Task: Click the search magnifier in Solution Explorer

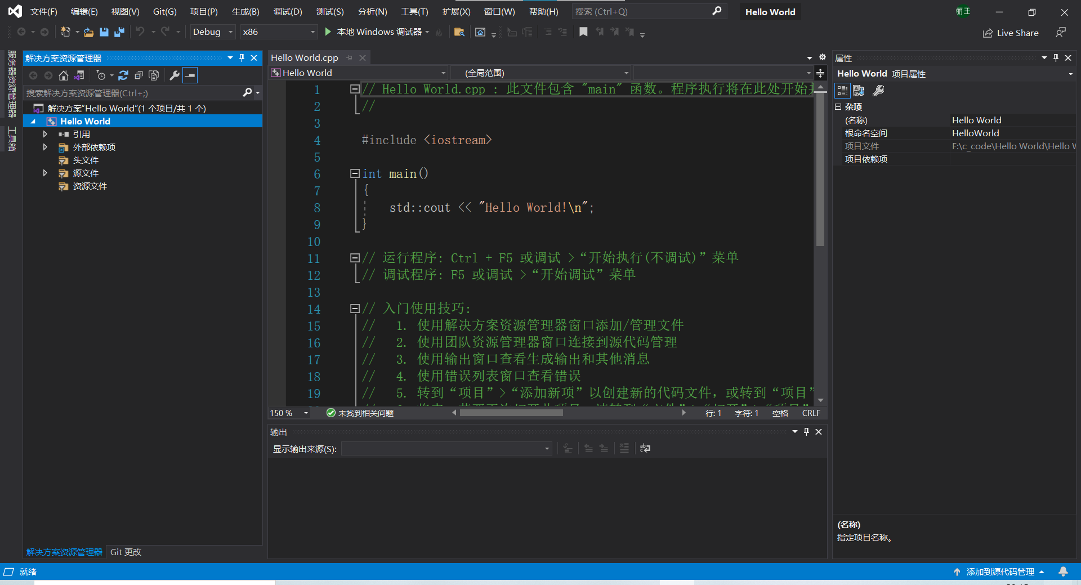Action: coord(247,92)
